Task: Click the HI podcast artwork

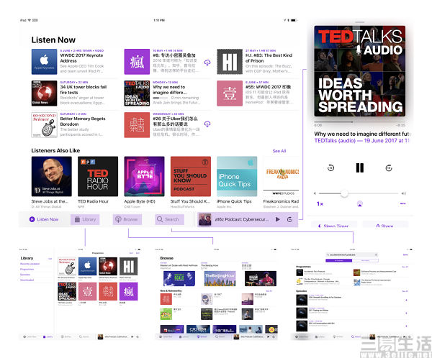Action: tap(230, 62)
